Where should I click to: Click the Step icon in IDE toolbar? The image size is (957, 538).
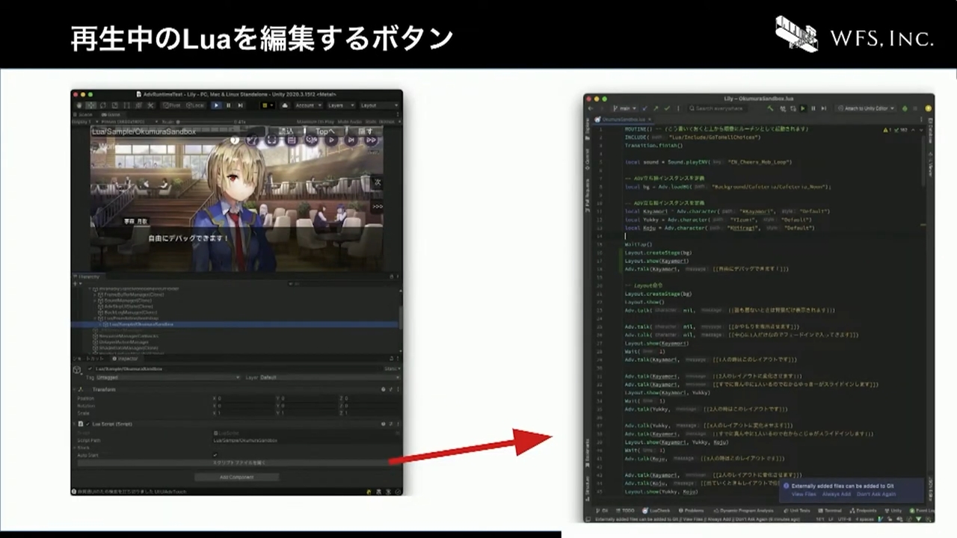point(823,108)
